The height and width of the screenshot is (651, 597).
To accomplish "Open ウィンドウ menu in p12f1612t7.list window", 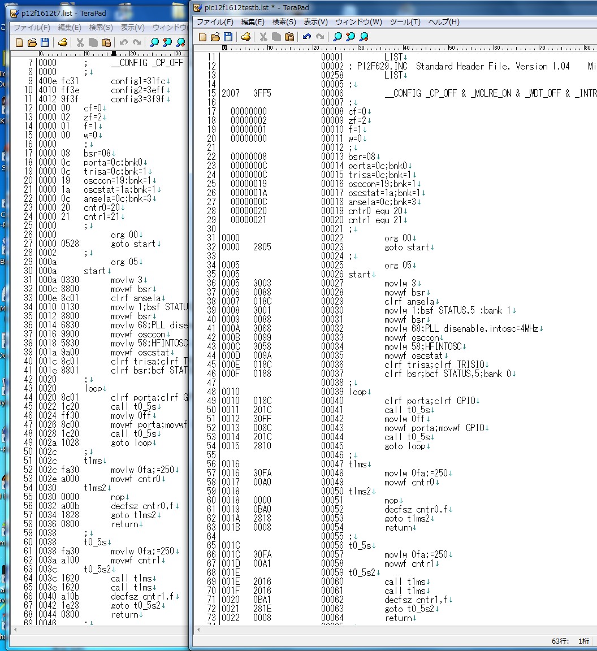I will (x=170, y=28).
